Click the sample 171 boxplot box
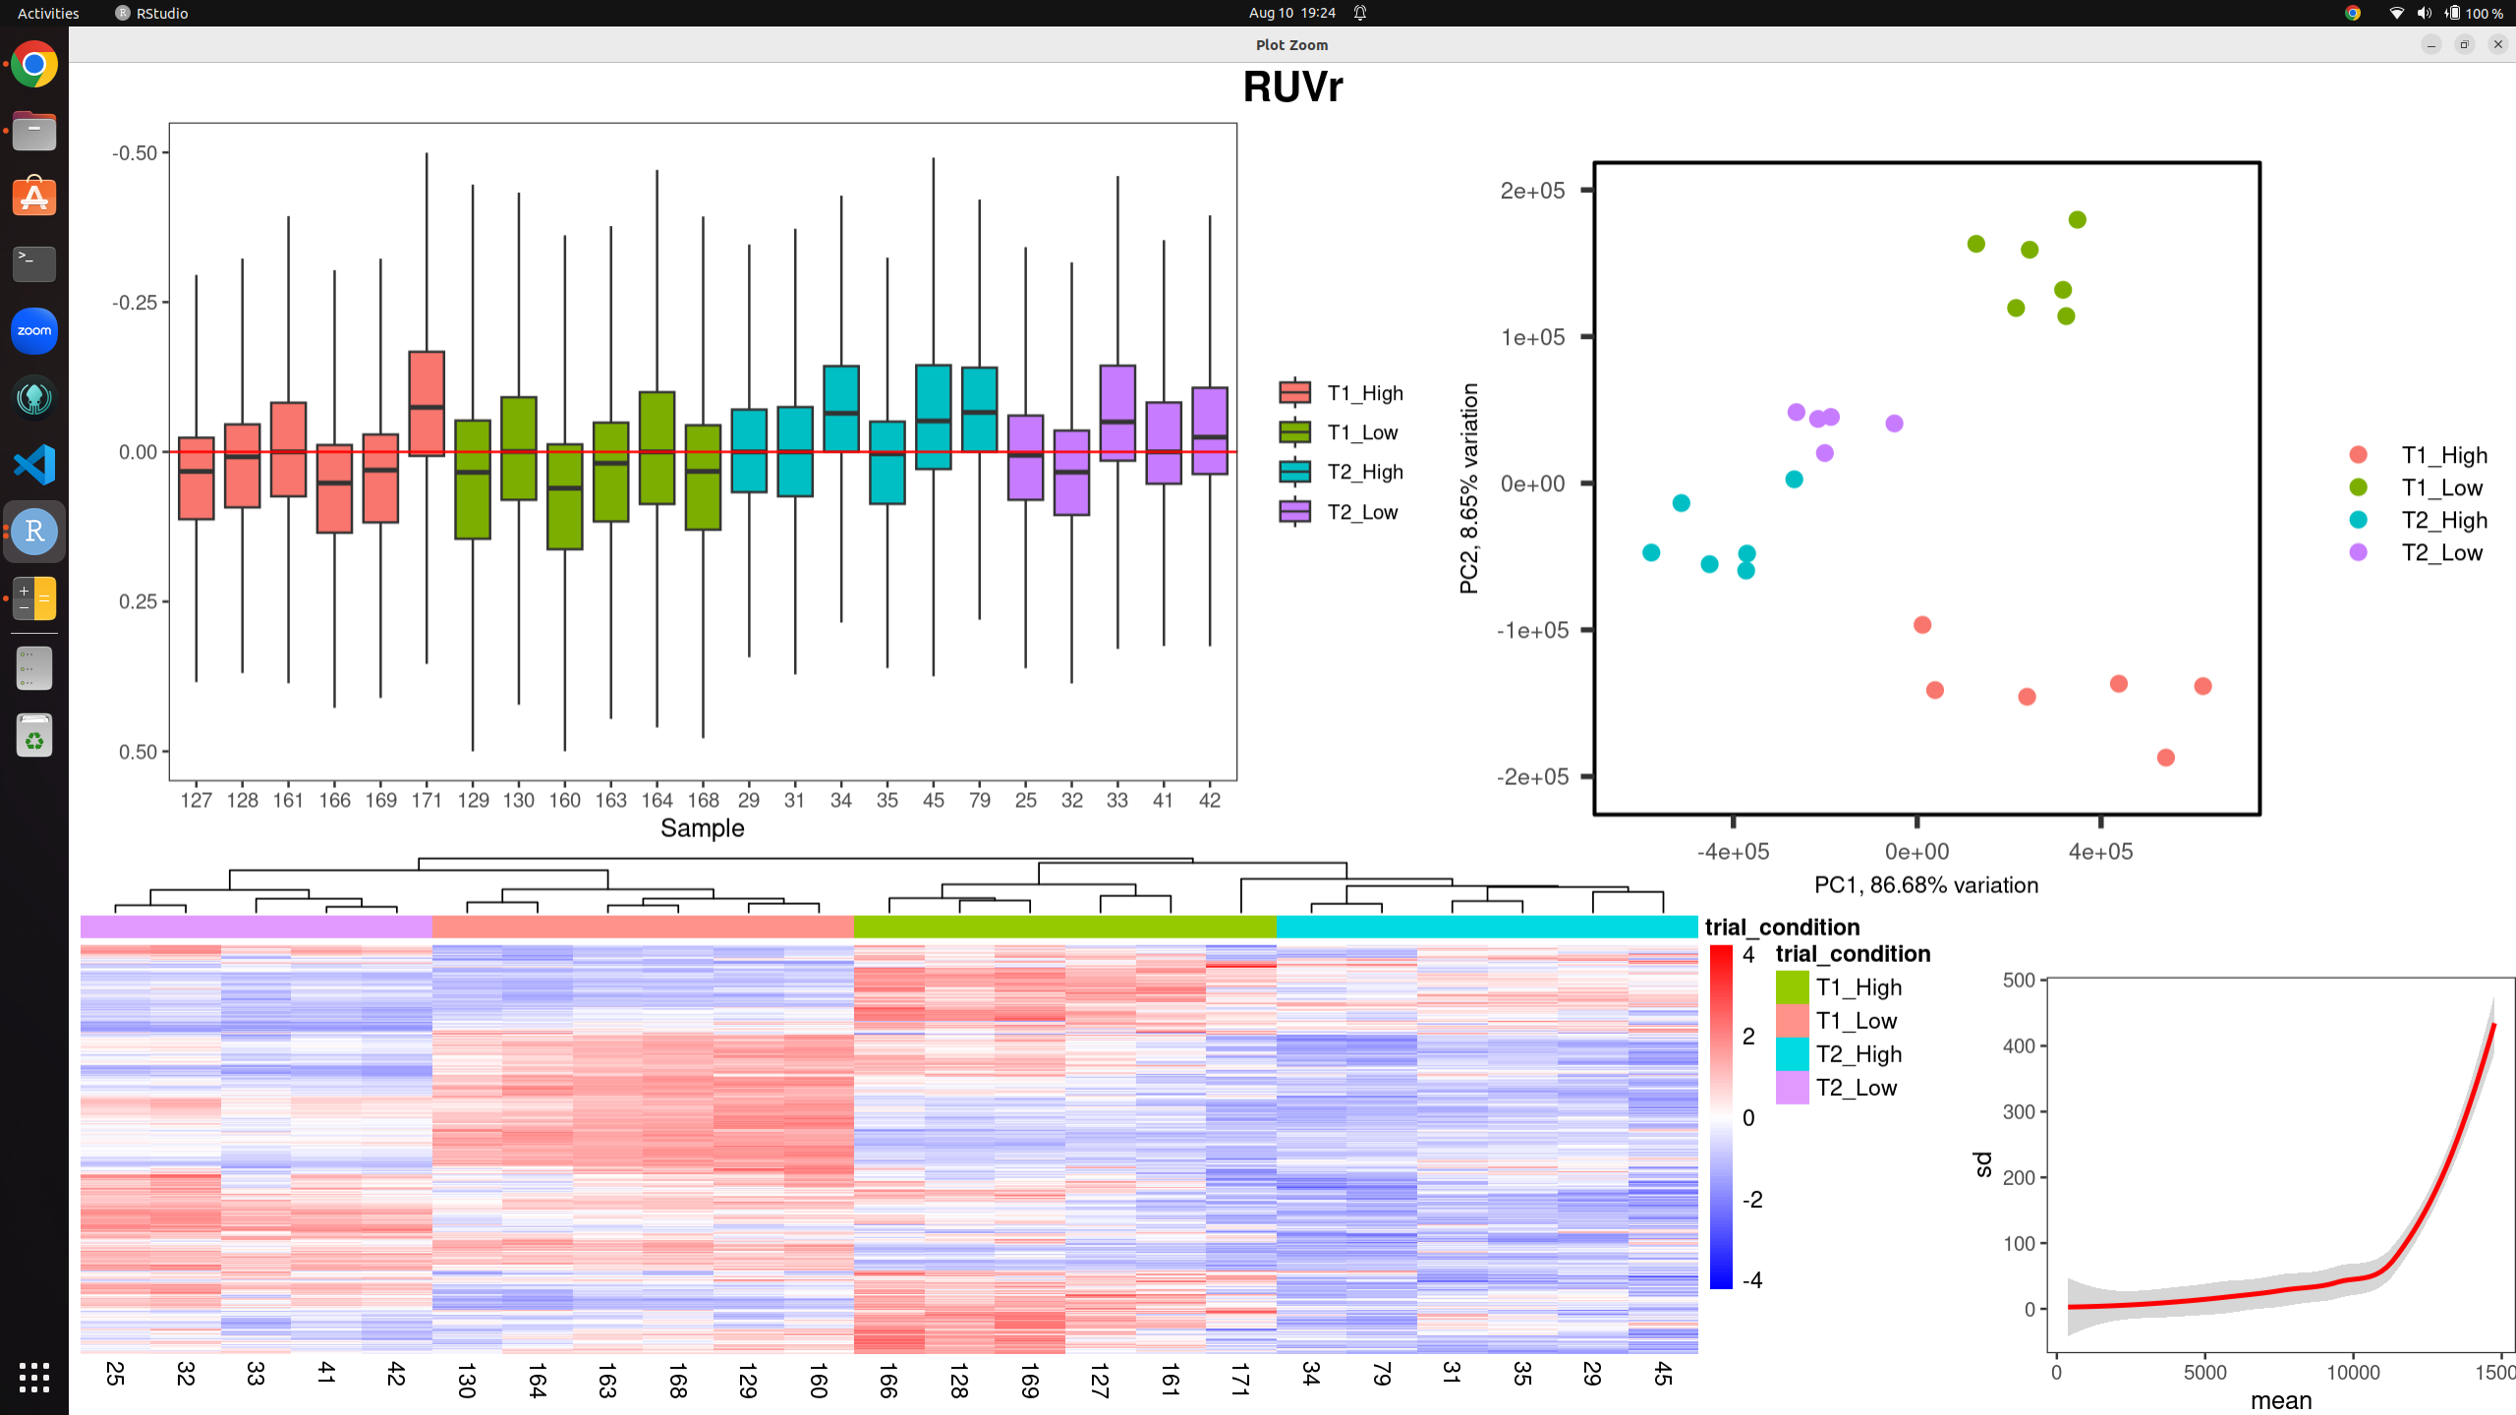This screenshot has height=1415, width=2516. [427, 403]
